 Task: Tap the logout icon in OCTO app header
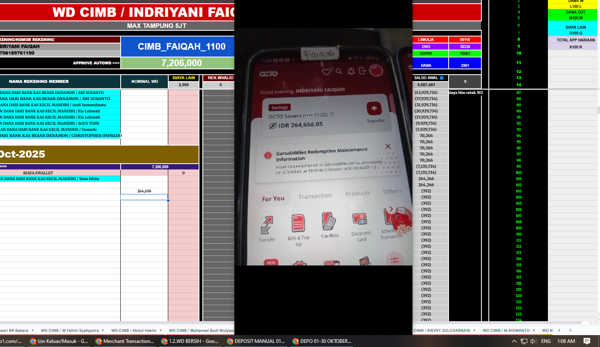tap(362, 71)
